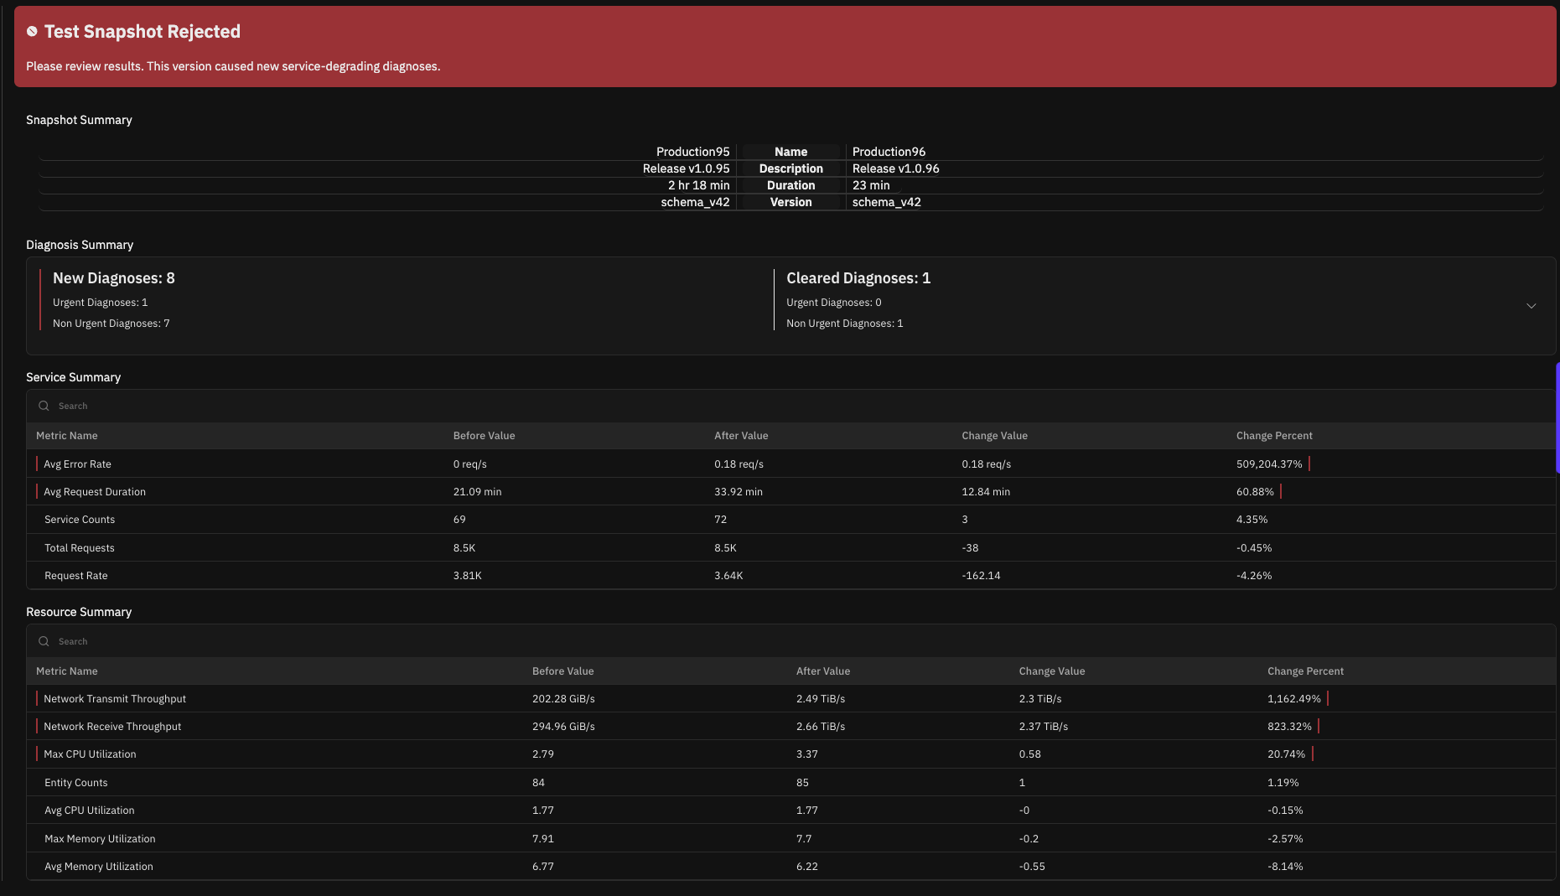Click the Service Summary search magnifier icon

(x=44, y=406)
